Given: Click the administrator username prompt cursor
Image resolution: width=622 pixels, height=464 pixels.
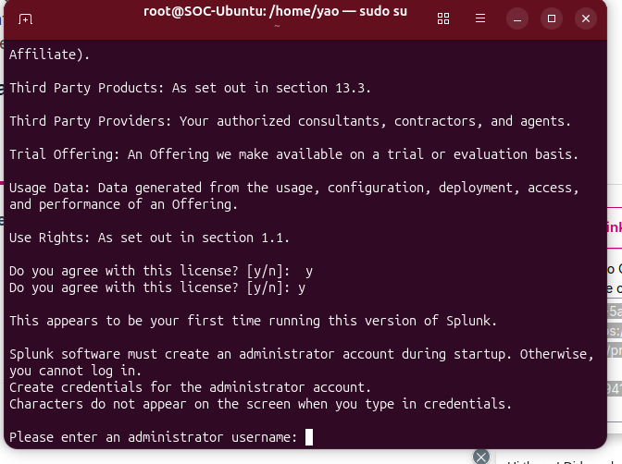Looking at the screenshot, I should tap(309, 437).
